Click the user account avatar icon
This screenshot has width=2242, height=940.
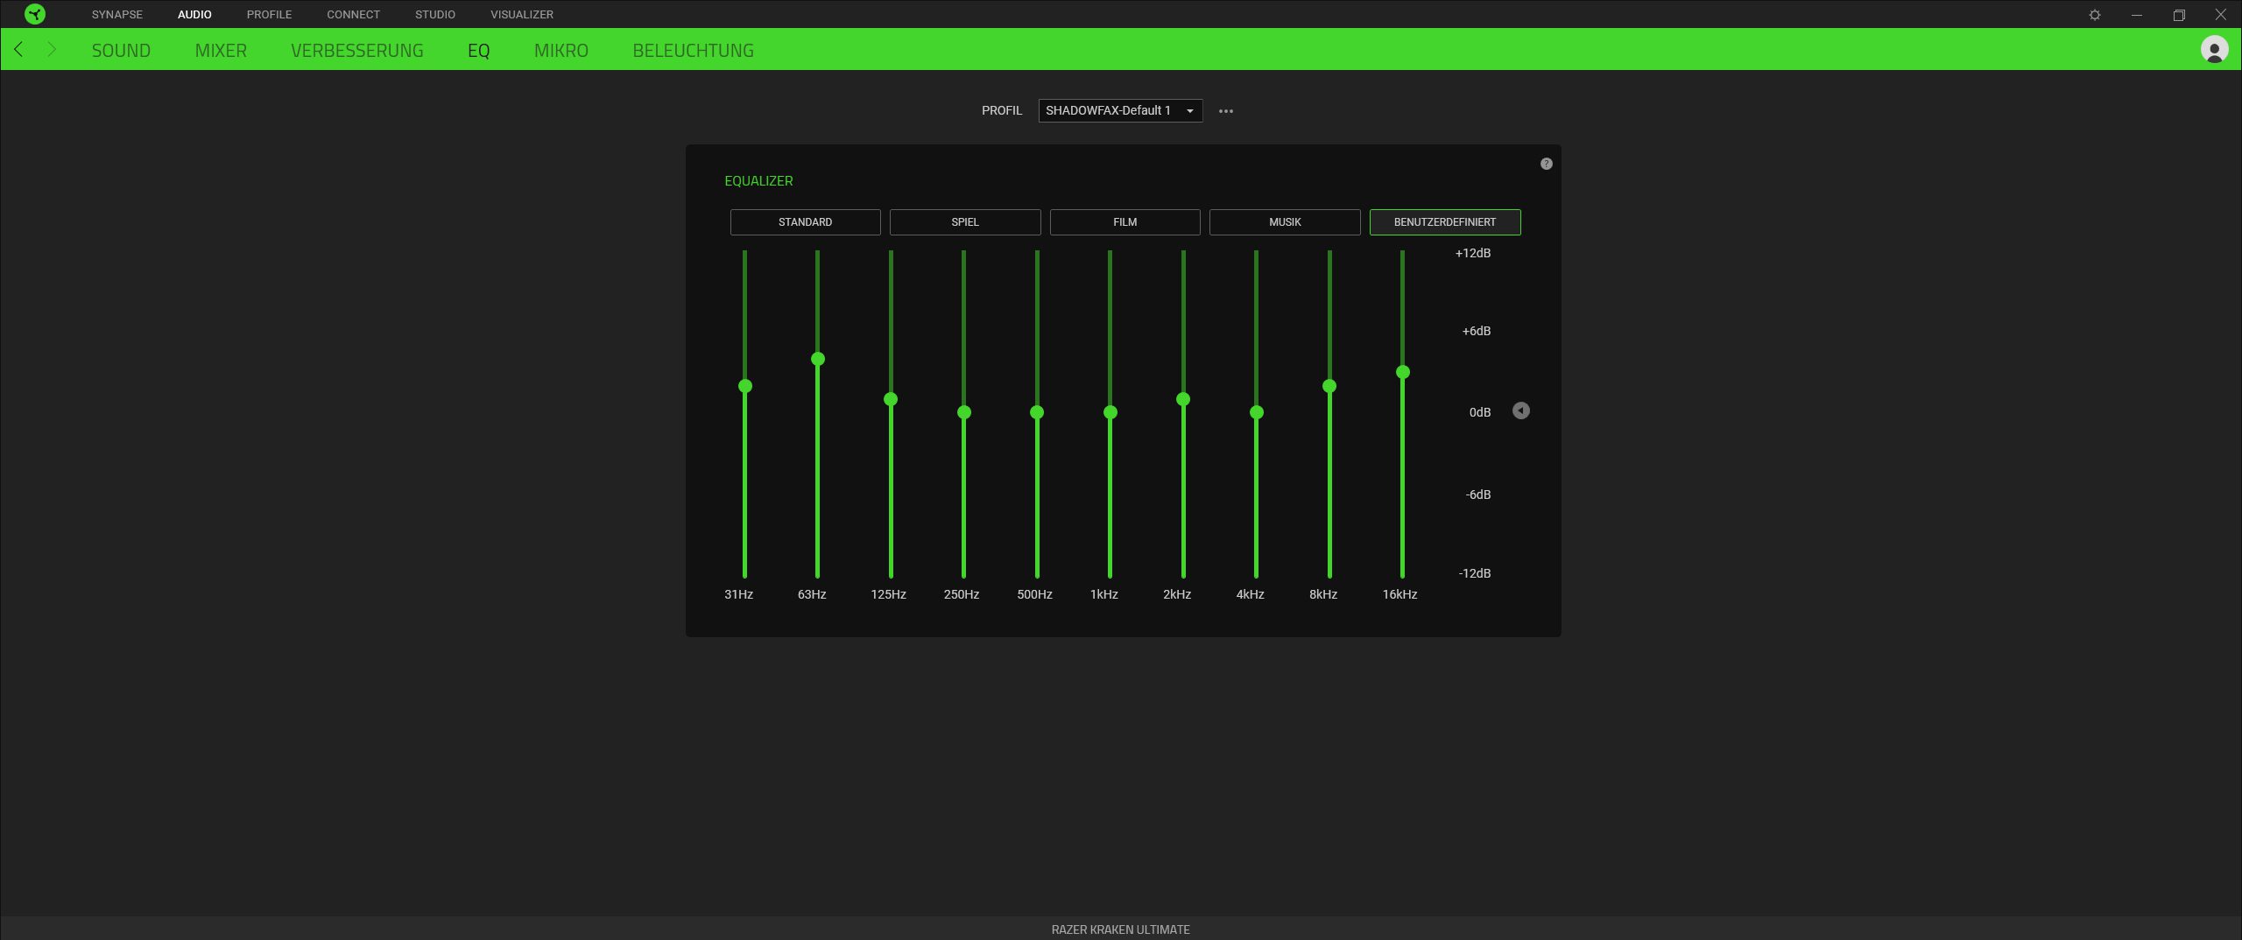pyautogui.click(x=2214, y=50)
